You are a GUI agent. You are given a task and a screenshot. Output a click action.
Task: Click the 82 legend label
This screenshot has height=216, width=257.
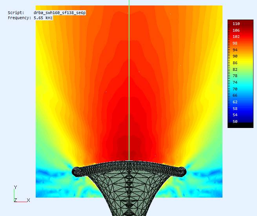[235, 70]
